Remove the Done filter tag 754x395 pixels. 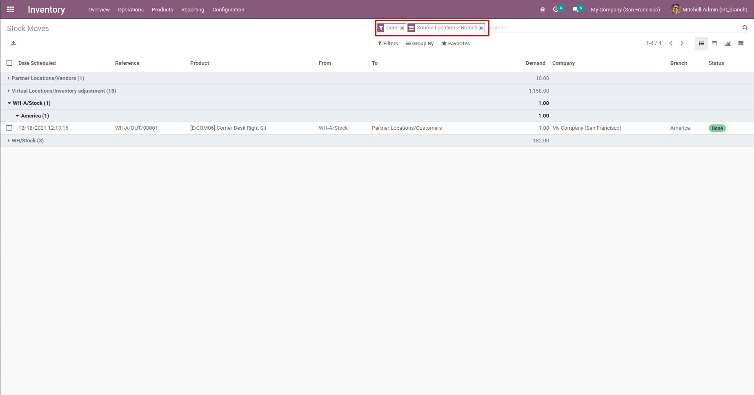tap(402, 28)
